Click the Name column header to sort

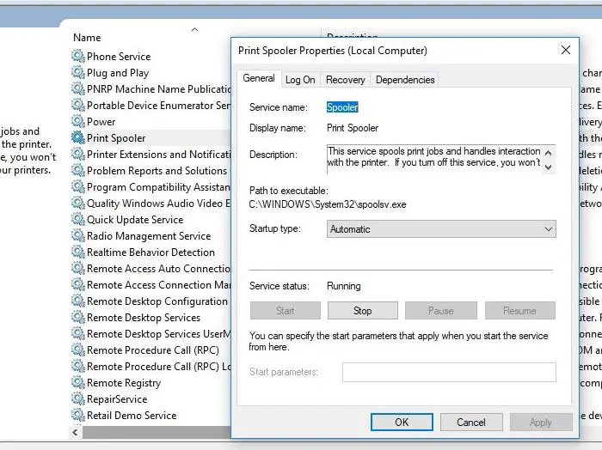(x=87, y=38)
